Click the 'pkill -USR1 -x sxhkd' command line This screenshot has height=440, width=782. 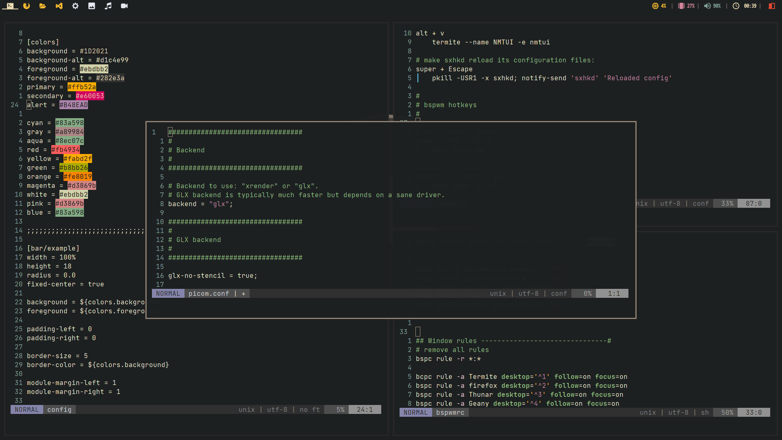pos(552,78)
